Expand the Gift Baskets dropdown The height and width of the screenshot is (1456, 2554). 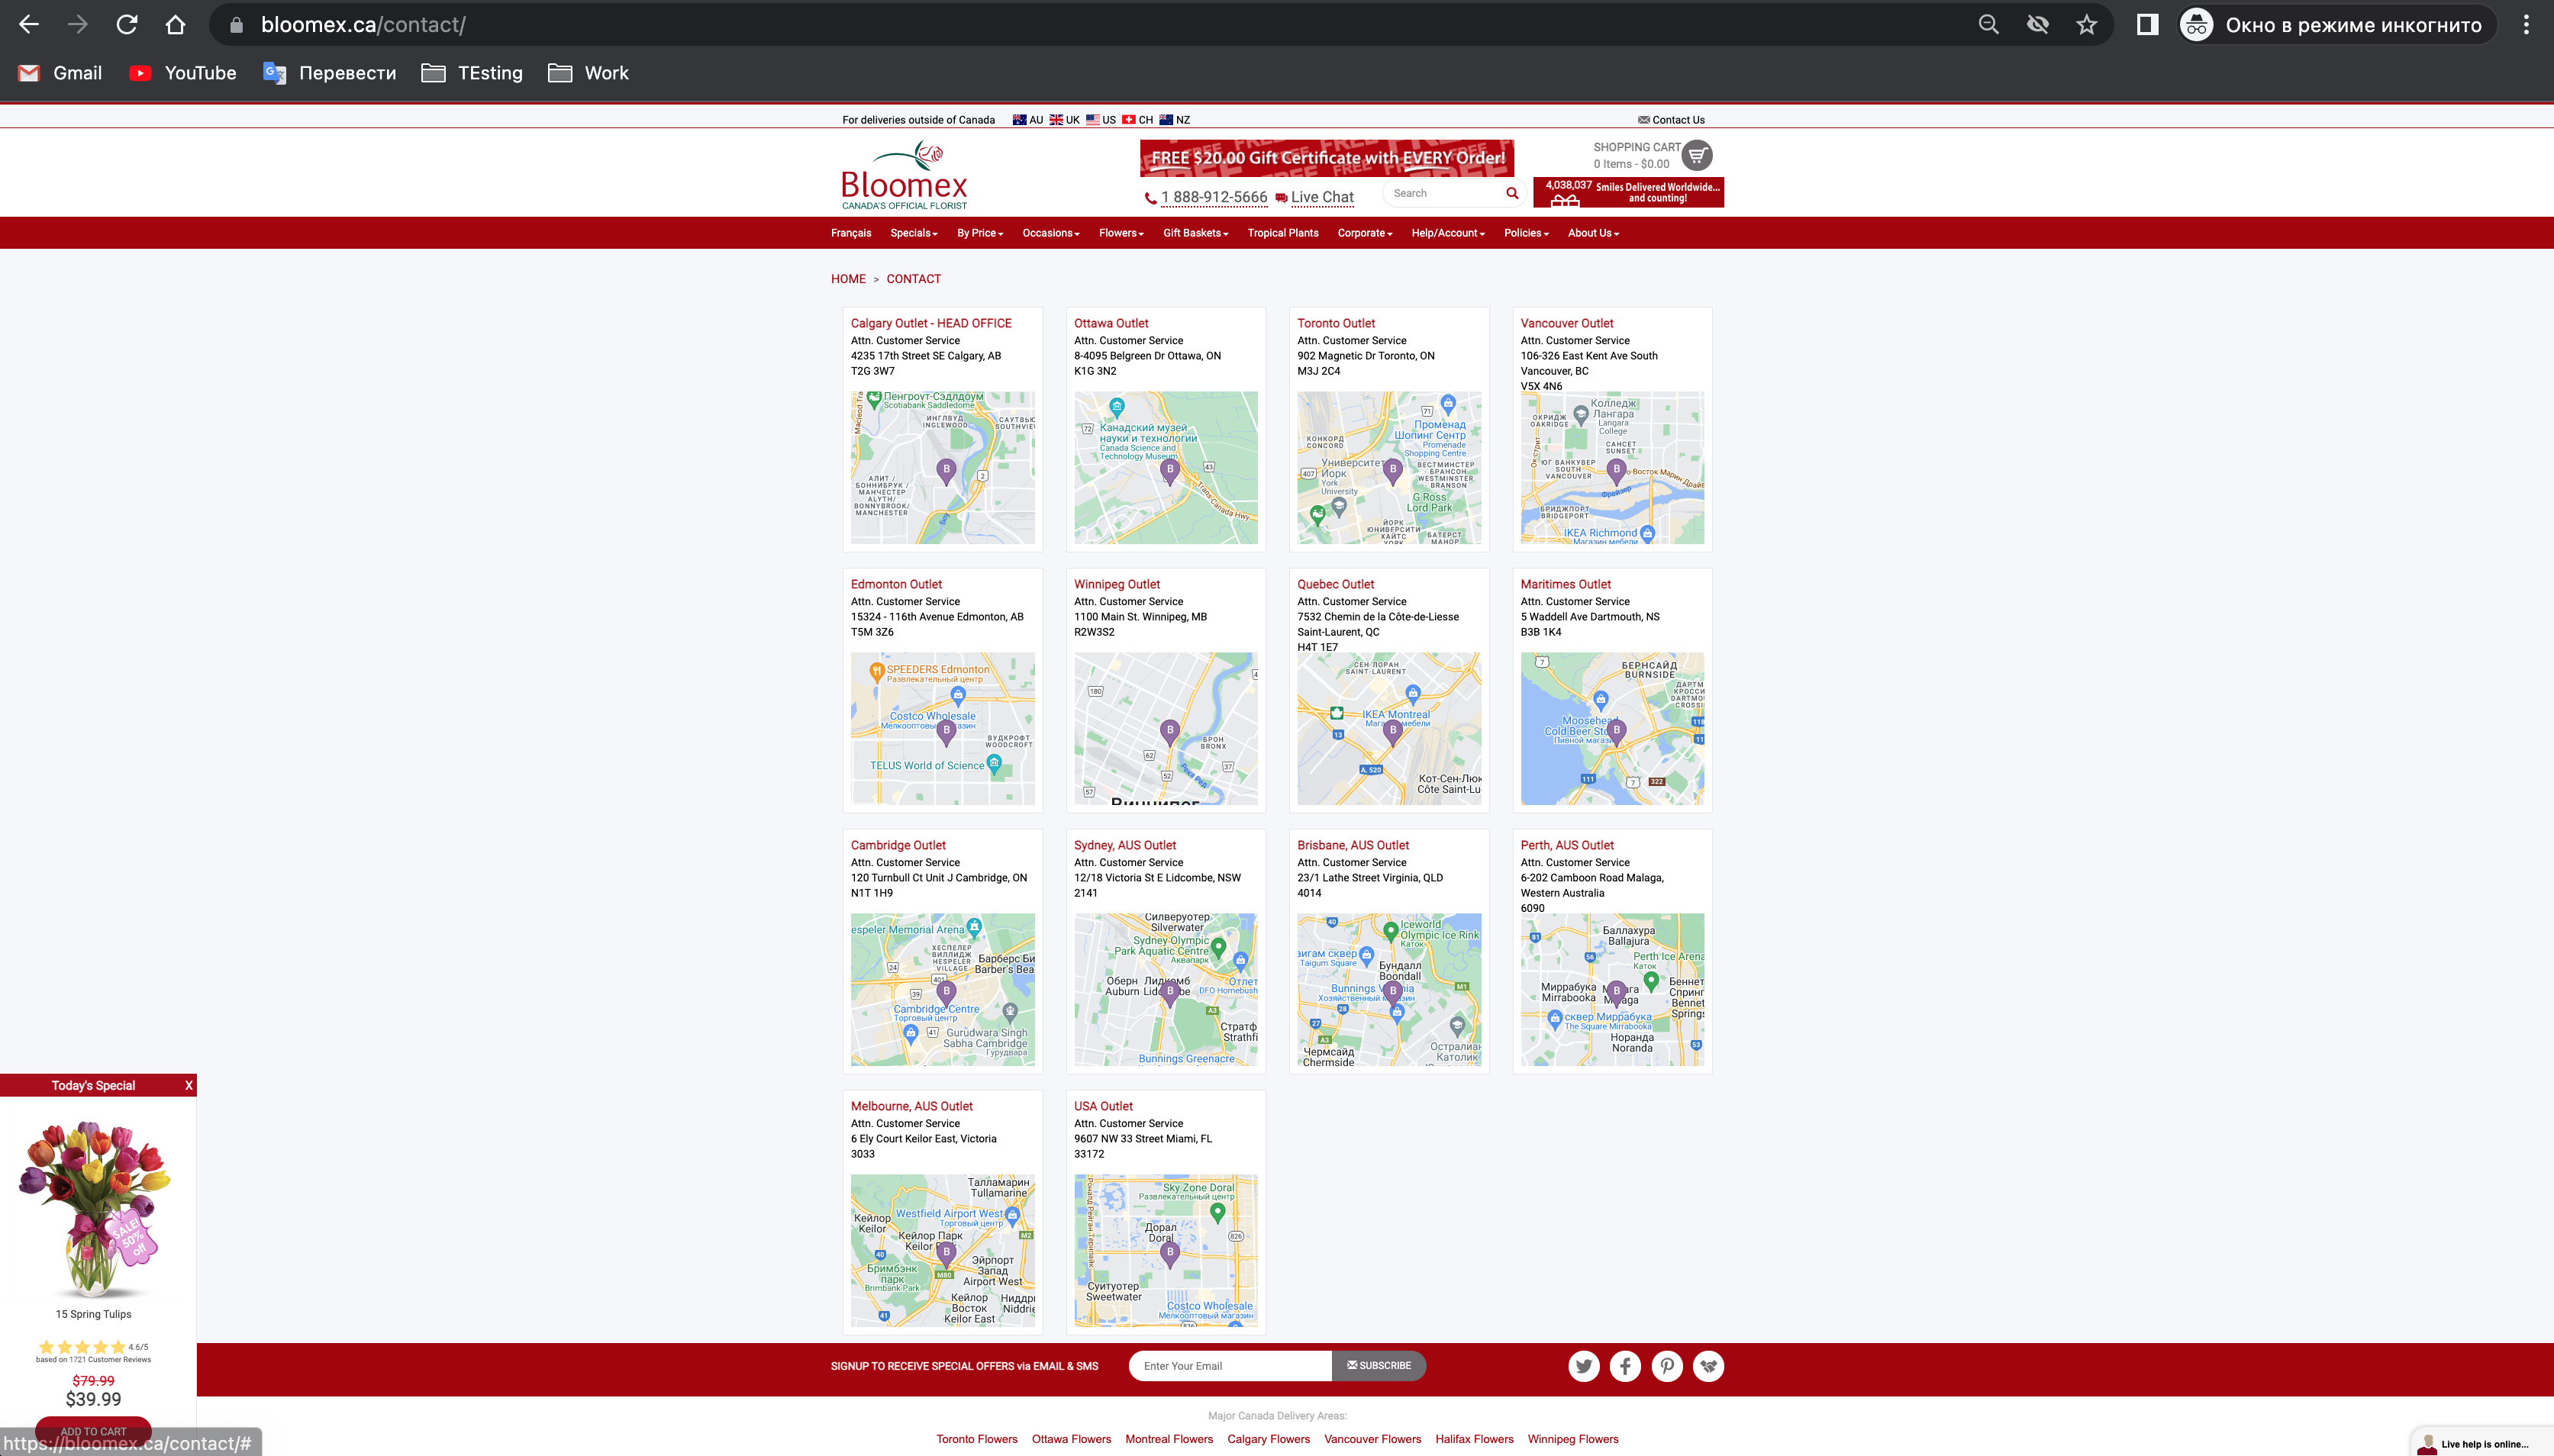point(1196,233)
